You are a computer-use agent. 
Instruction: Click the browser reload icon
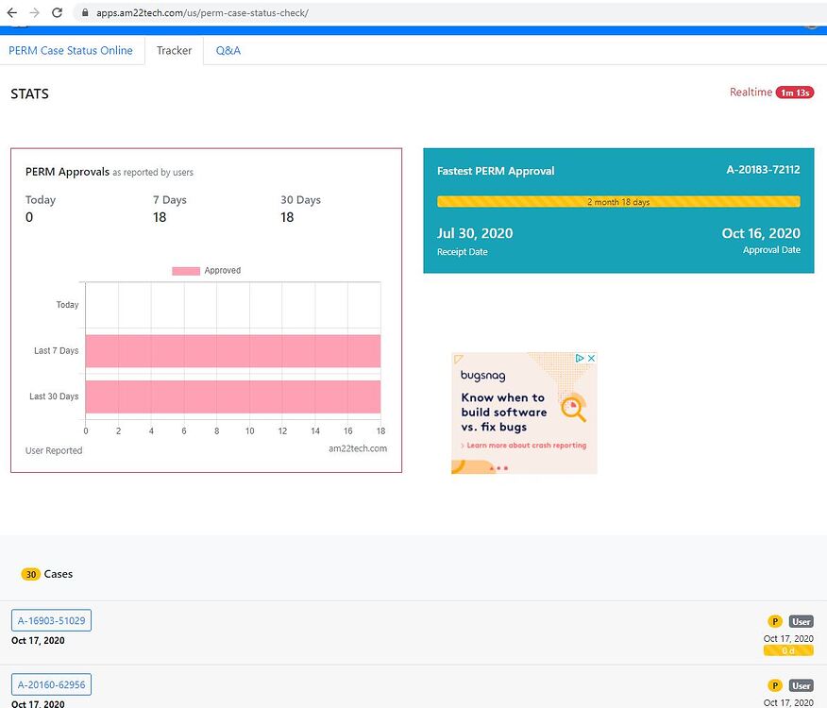pyautogui.click(x=59, y=14)
